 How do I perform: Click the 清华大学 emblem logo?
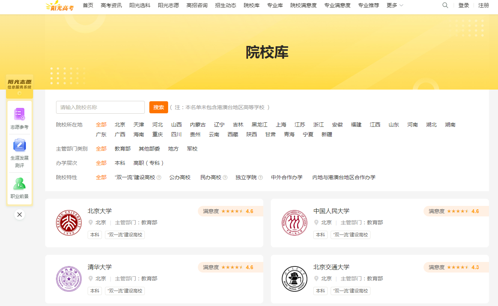point(68,279)
